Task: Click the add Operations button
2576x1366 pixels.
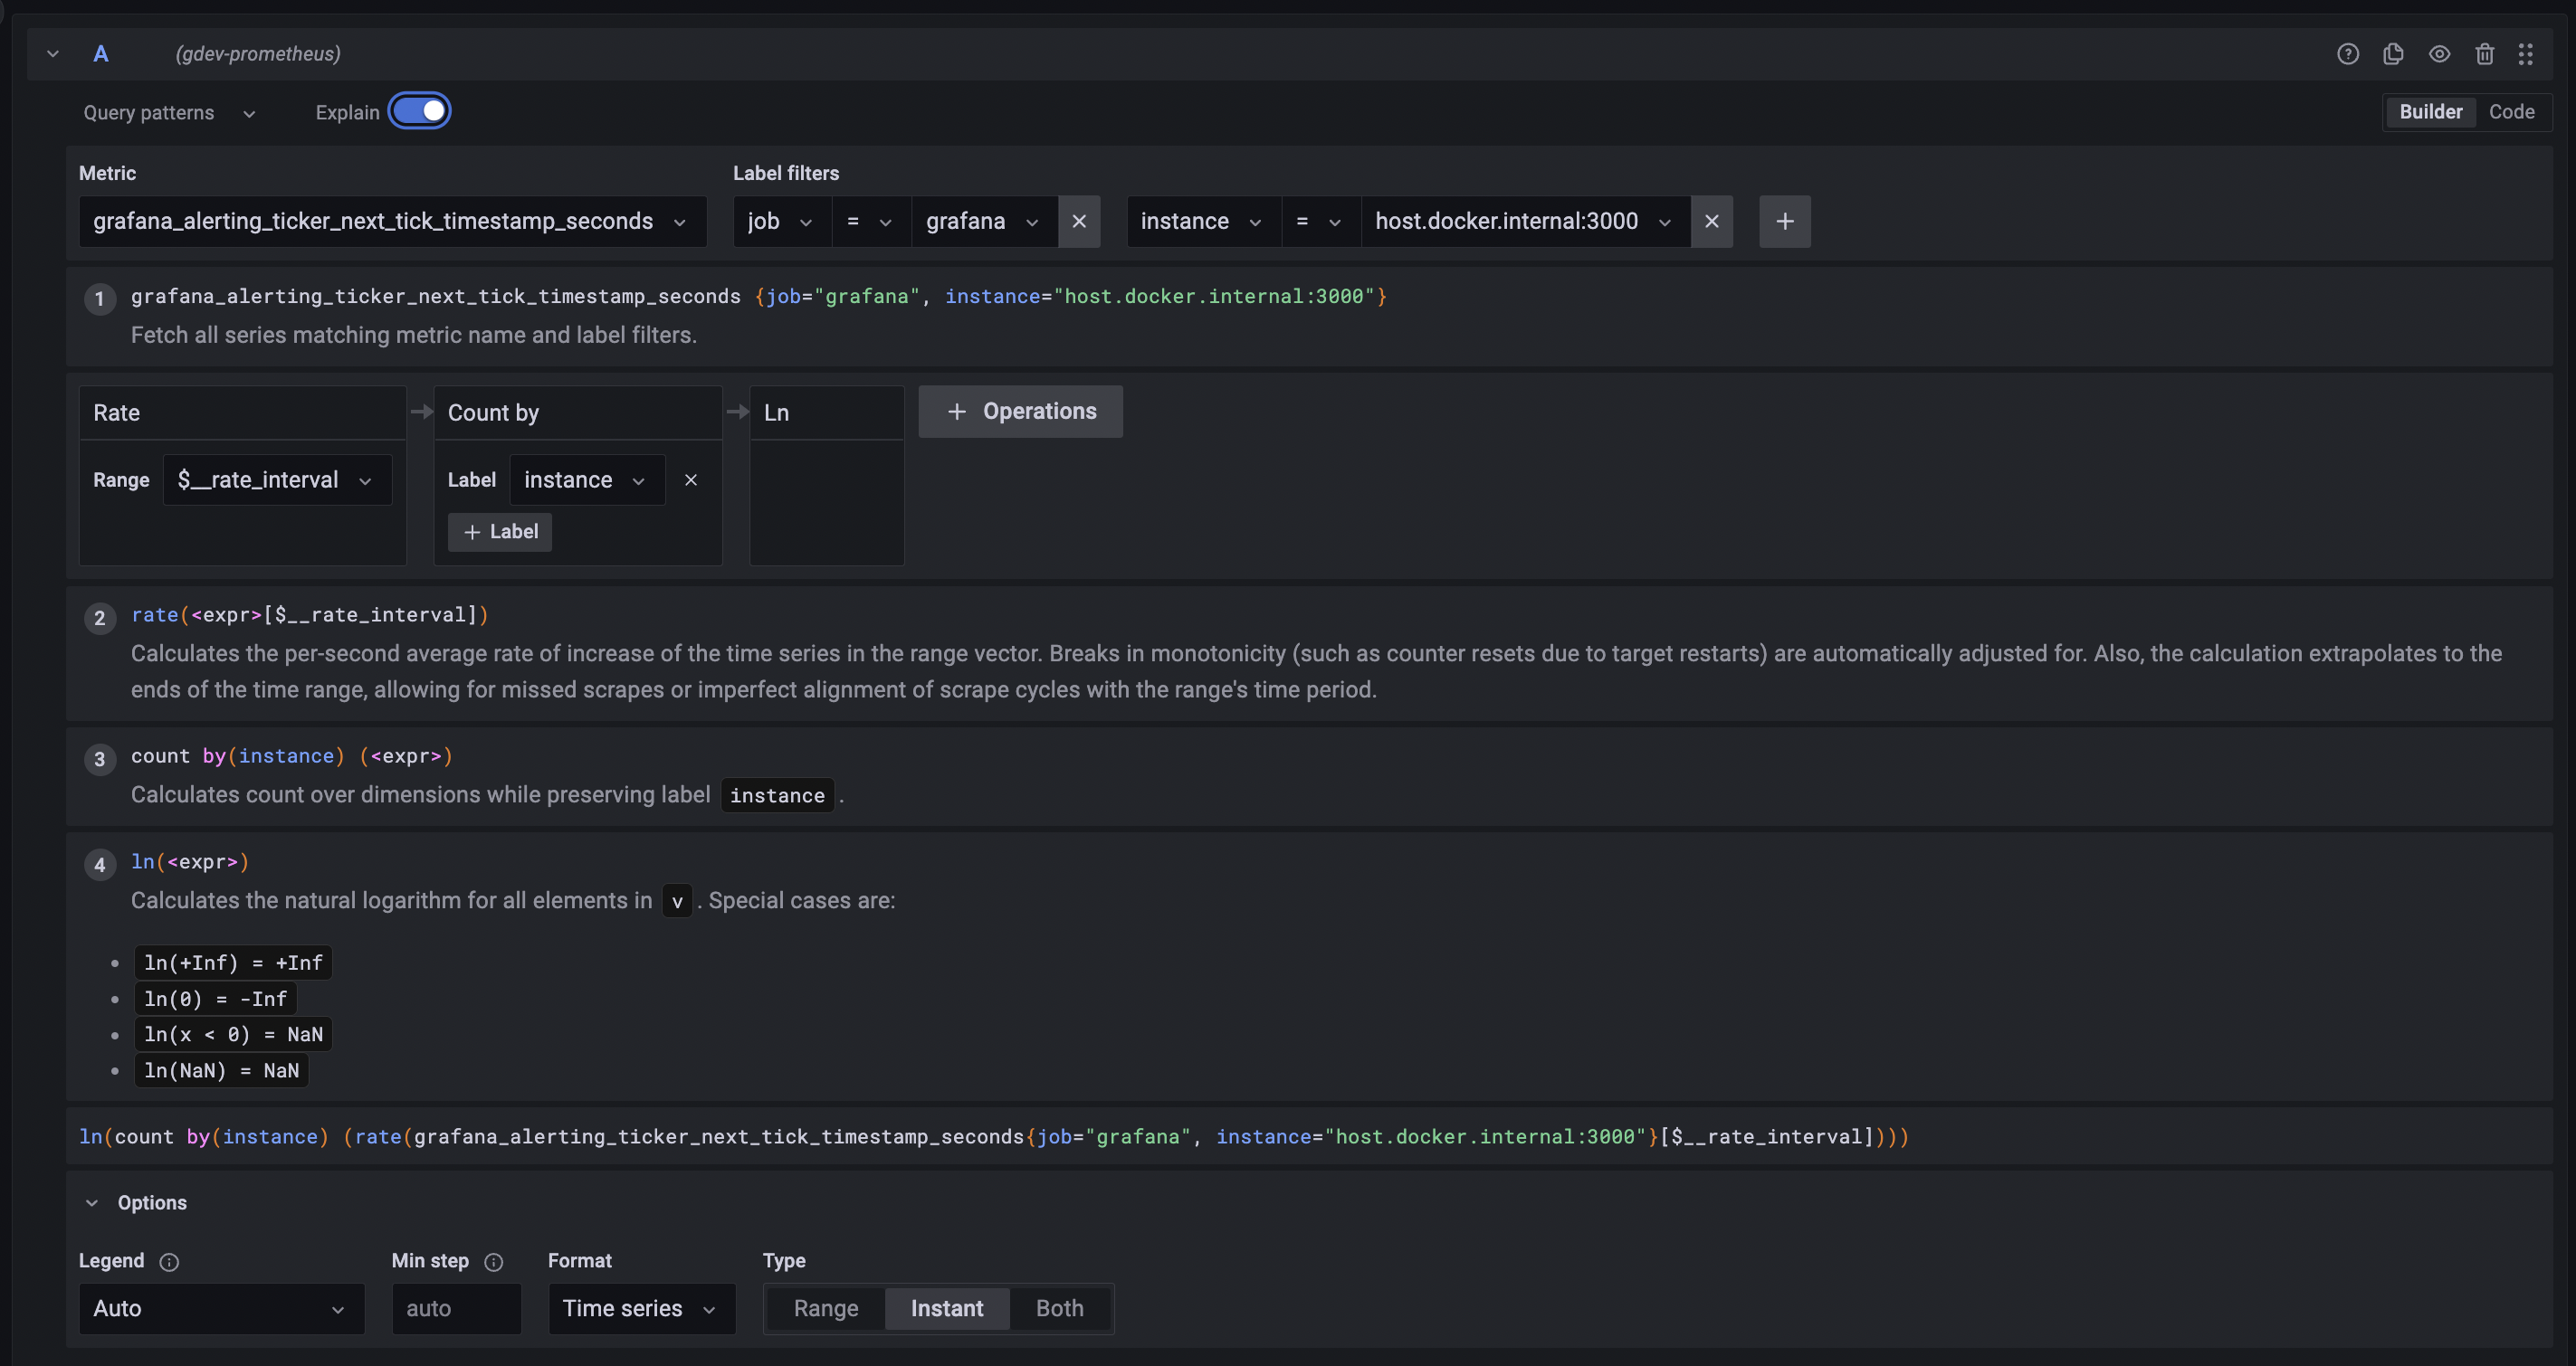Action: coord(1020,411)
